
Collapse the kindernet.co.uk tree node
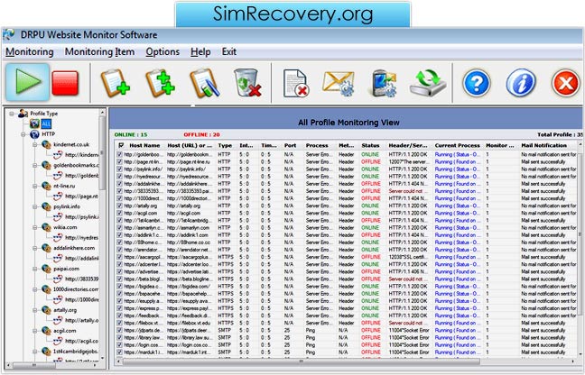[x=35, y=145]
